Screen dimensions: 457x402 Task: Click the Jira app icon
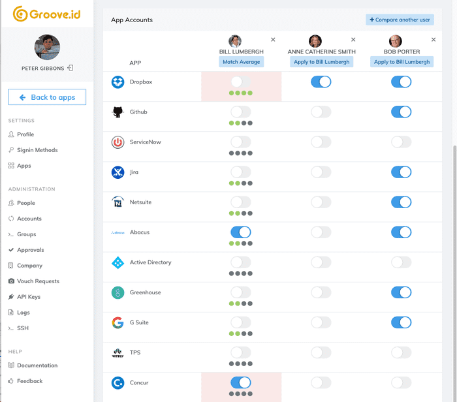pyautogui.click(x=118, y=172)
